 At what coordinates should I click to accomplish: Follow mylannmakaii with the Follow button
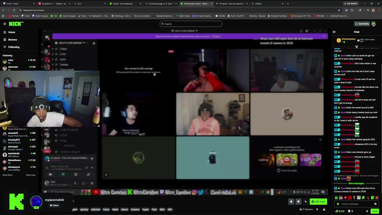pyautogui.click(x=54, y=205)
